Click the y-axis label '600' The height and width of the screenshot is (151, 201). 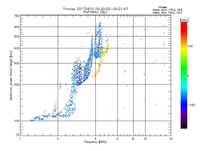point(17,27)
